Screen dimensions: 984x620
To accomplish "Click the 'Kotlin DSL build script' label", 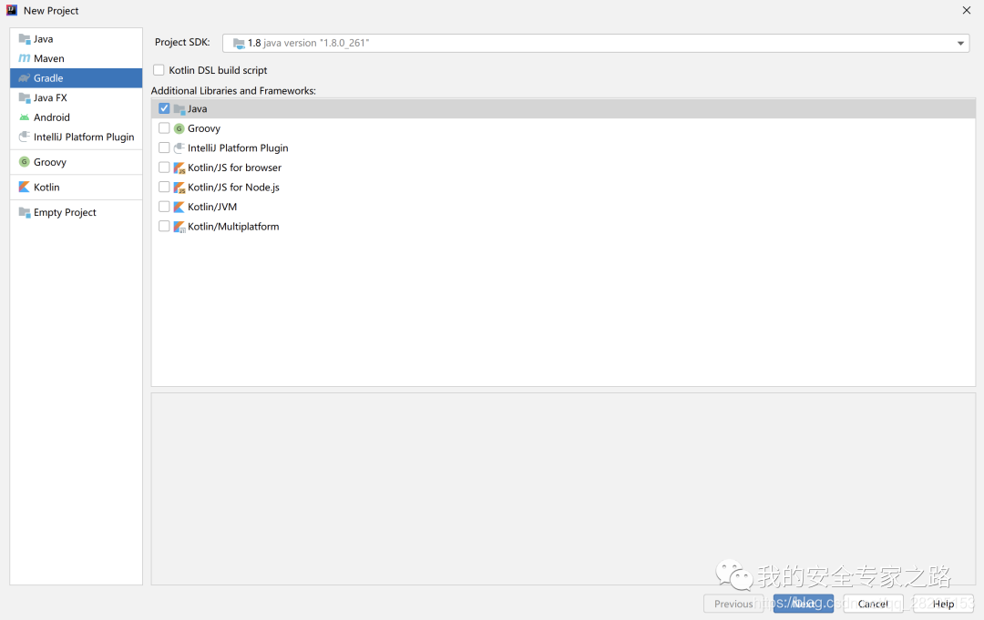I will pyautogui.click(x=218, y=70).
